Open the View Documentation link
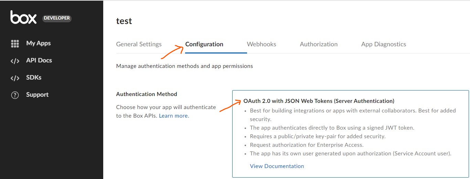Screen dimensions: 470x179 [x=277, y=166]
